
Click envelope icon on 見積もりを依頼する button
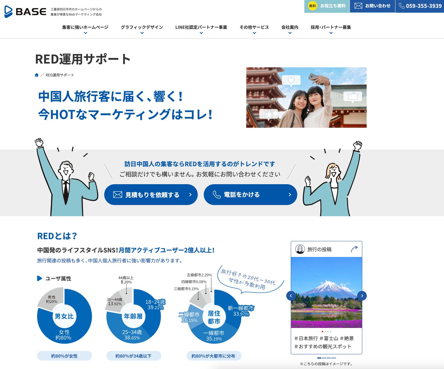coord(118,195)
